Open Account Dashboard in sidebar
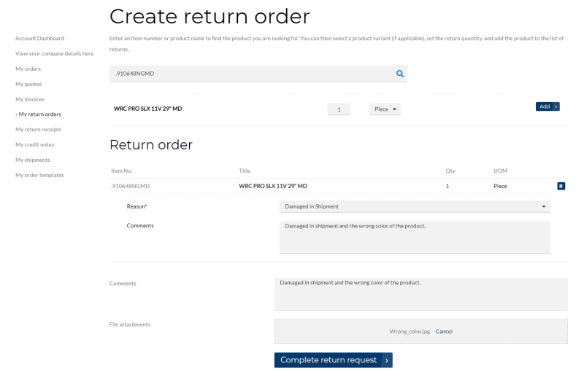Screen dimensions: 584x374 coord(40,39)
